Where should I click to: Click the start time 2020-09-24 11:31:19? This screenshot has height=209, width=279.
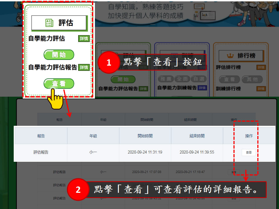[x=145, y=152]
